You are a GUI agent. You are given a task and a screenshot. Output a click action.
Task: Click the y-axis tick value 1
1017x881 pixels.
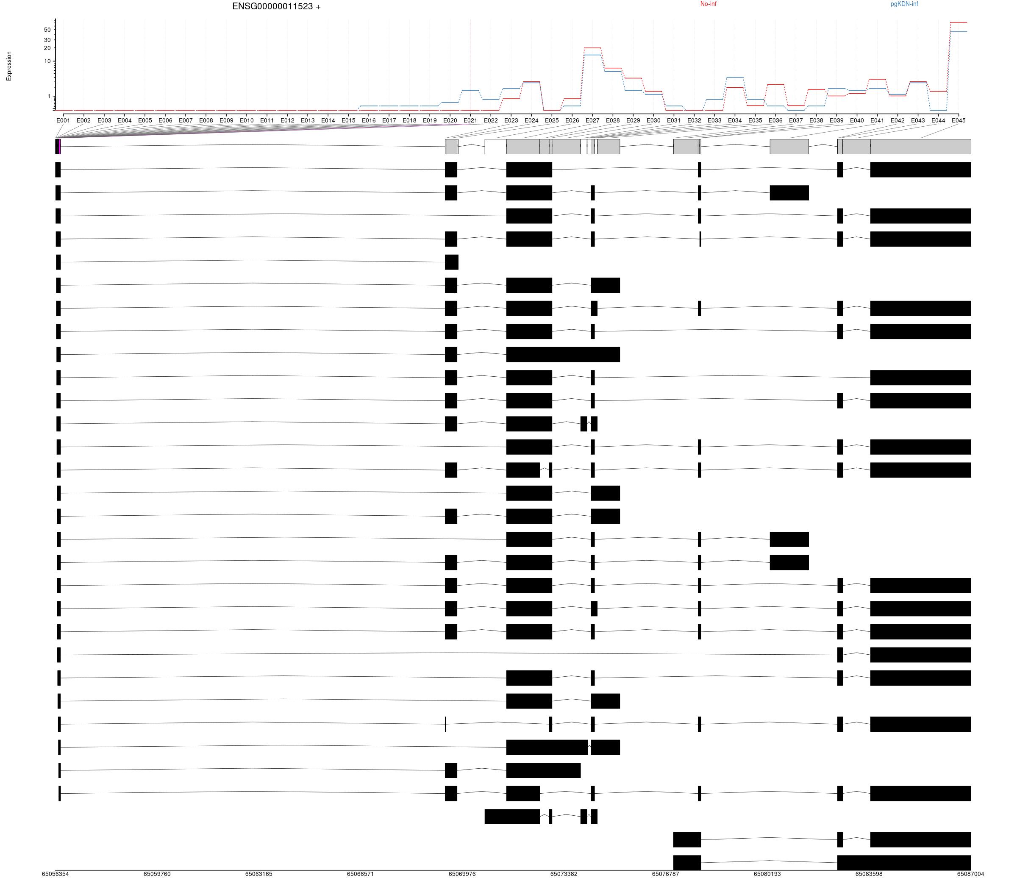[x=49, y=96]
